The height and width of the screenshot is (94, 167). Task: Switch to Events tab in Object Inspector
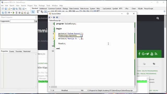point(12,51)
